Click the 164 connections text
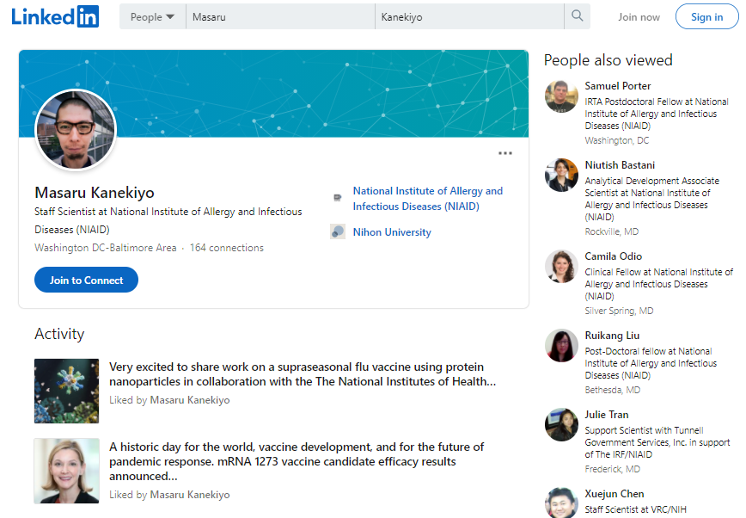Viewport: 746px width, 518px height. click(x=227, y=248)
